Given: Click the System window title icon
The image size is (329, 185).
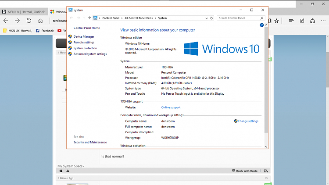Looking at the screenshot, I should click(x=71, y=10).
